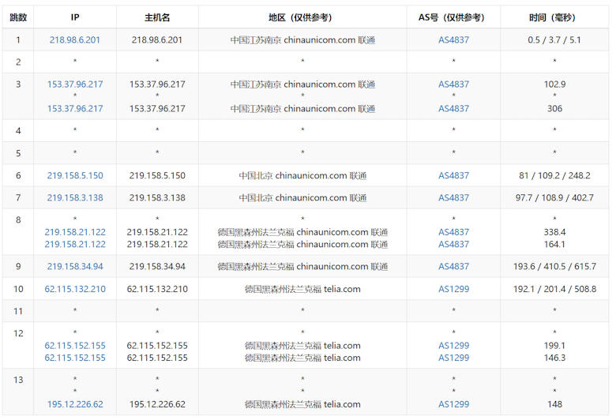Screen dimensions: 616x420
Task: Click the 195.12.226.62 IP link in hop 13
Action: pos(75,404)
